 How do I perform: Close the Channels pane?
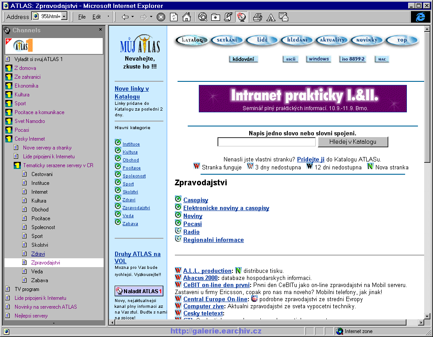click(x=101, y=30)
